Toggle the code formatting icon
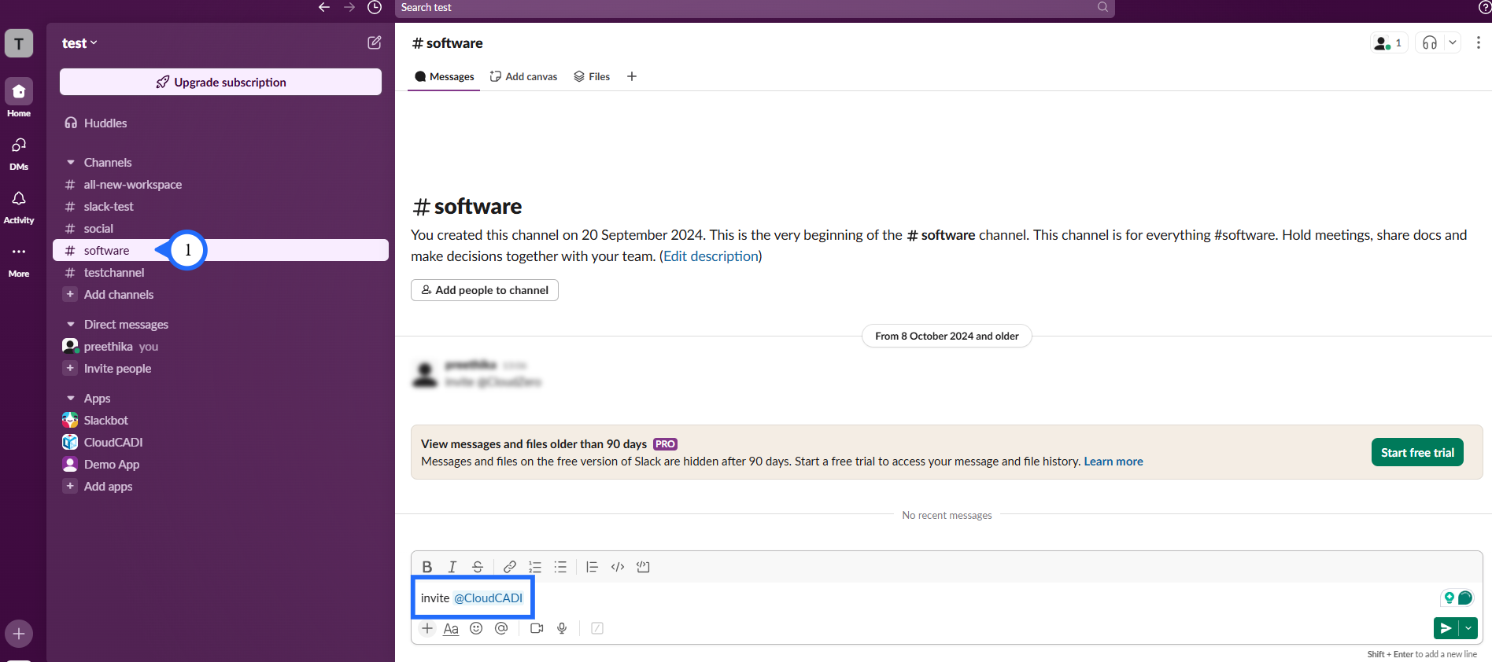Image resolution: width=1492 pixels, height=662 pixels. click(618, 567)
